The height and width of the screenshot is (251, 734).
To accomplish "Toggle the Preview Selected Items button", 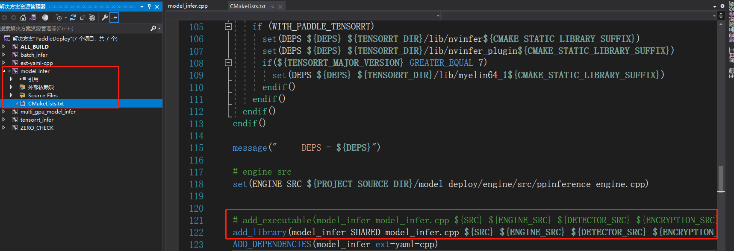I will click(x=114, y=18).
